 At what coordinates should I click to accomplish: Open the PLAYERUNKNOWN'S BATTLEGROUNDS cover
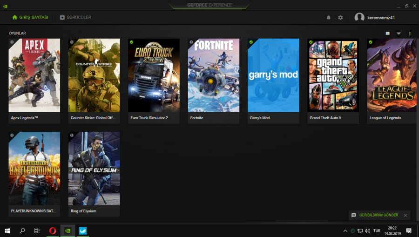(x=34, y=169)
